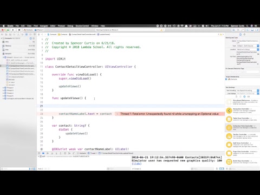Open the Location dropdown in the inspector
The height and width of the screenshot is (195, 260).
click(248, 49)
